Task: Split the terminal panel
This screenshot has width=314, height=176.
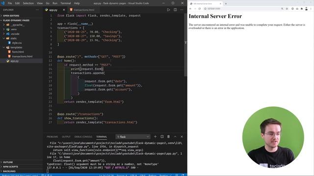Action: point(162,137)
